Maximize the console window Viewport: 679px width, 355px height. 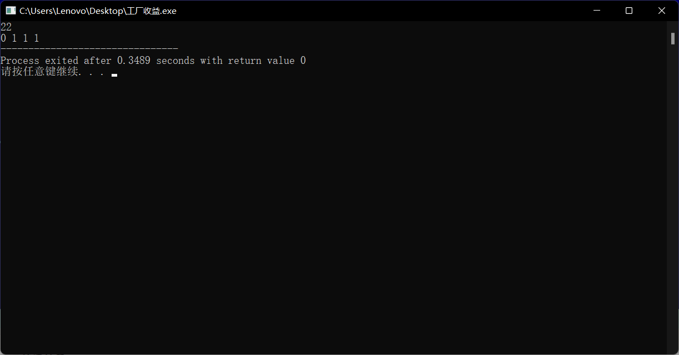629,11
